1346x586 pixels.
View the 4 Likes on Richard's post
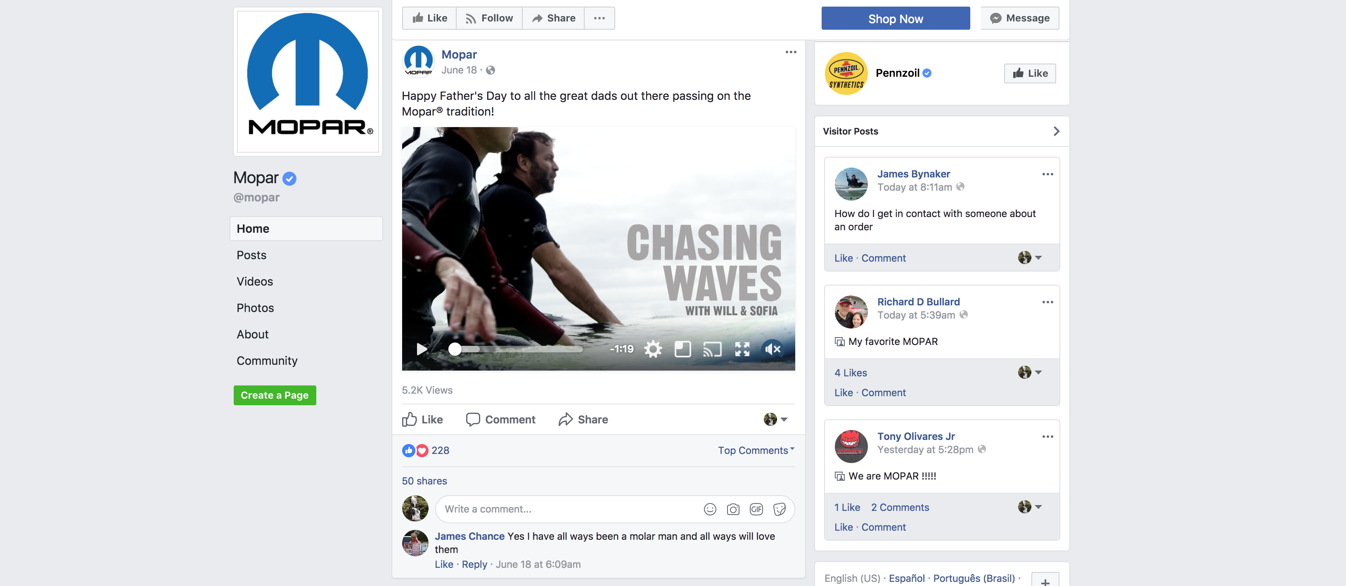coord(850,373)
